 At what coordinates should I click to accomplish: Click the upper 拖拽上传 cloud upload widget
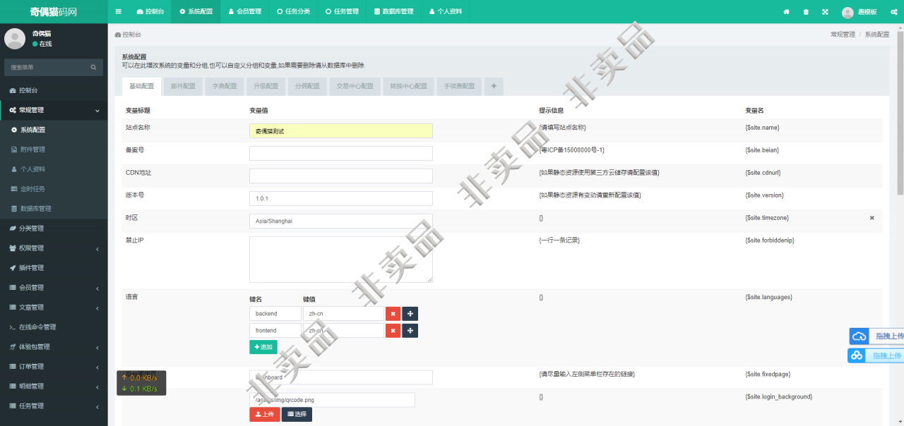pyautogui.click(x=876, y=336)
